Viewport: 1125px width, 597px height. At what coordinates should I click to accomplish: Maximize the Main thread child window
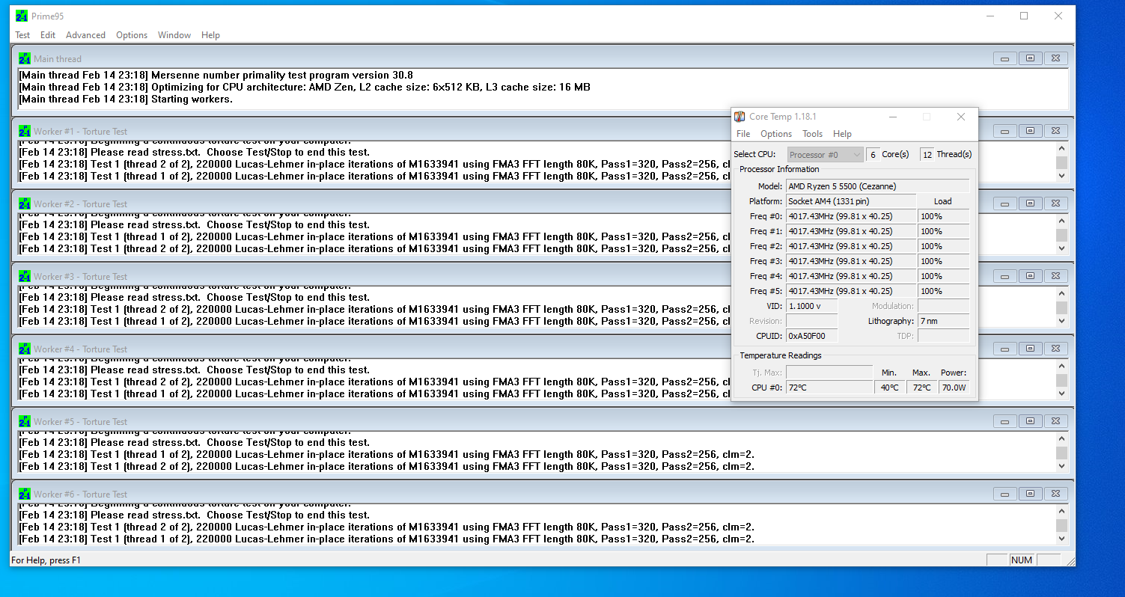[x=1030, y=58]
